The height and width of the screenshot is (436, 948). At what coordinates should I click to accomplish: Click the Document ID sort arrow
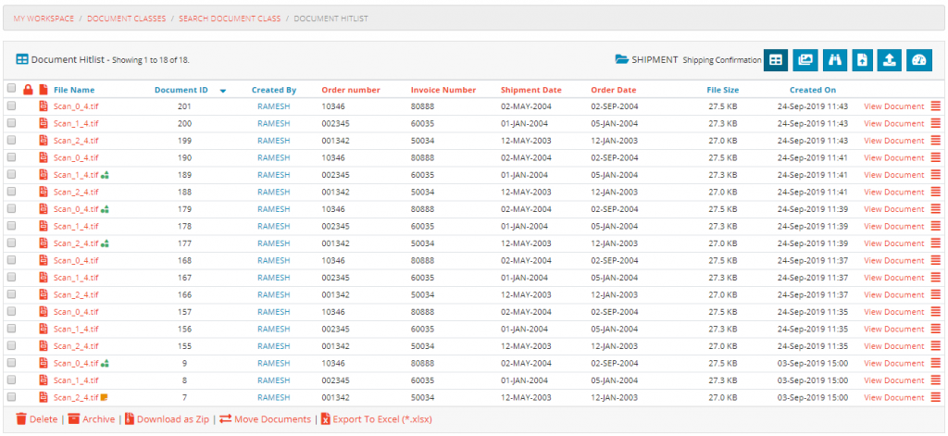pos(223,91)
